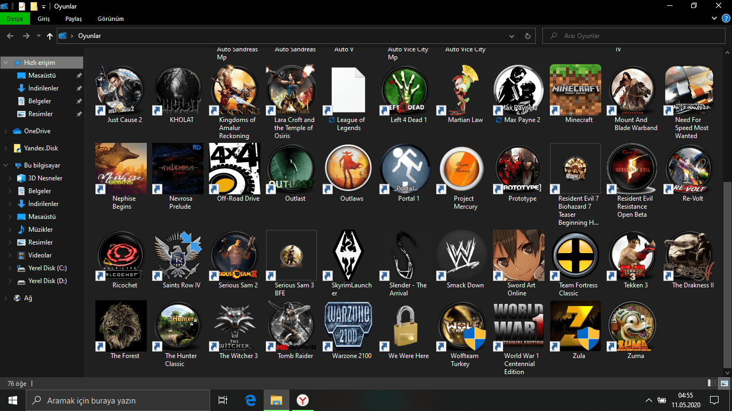Select the Nephise Begins icon
Screen dimensions: 732x411
(121, 169)
